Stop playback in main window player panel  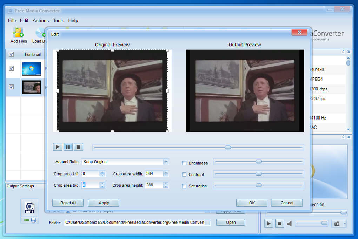click(279, 224)
